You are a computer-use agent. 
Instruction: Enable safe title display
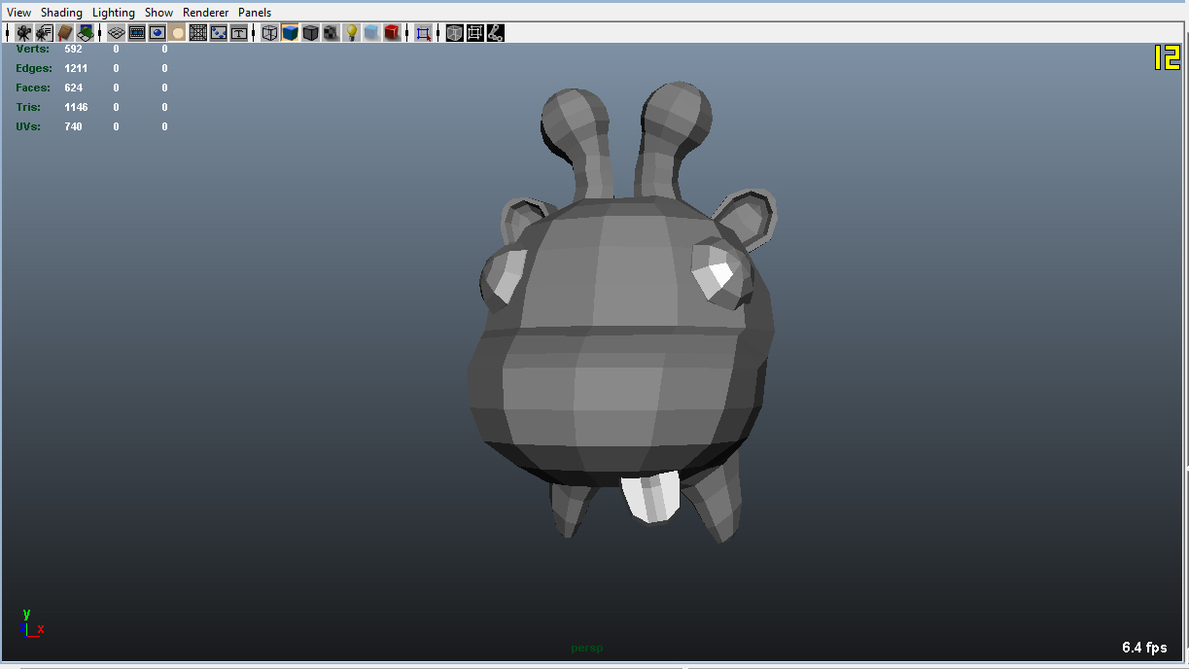[x=238, y=32]
